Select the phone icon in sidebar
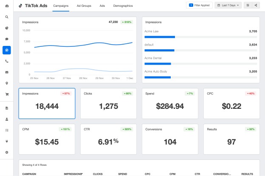Image resolution: width=265 pixels, height=176 pixels. click(7, 61)
